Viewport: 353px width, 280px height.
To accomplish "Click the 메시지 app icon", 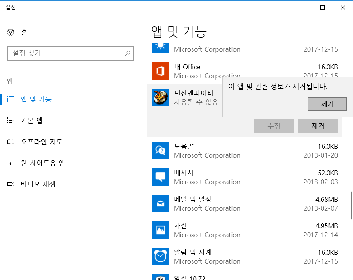I will 160,177.
